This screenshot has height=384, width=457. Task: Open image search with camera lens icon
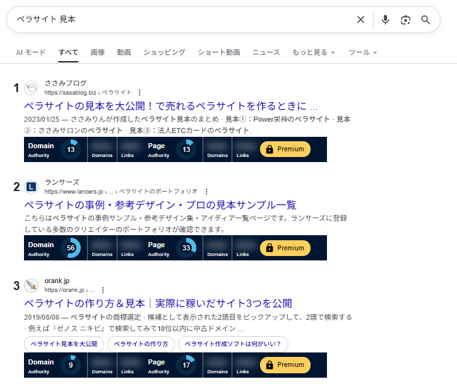tap(405, 20)
